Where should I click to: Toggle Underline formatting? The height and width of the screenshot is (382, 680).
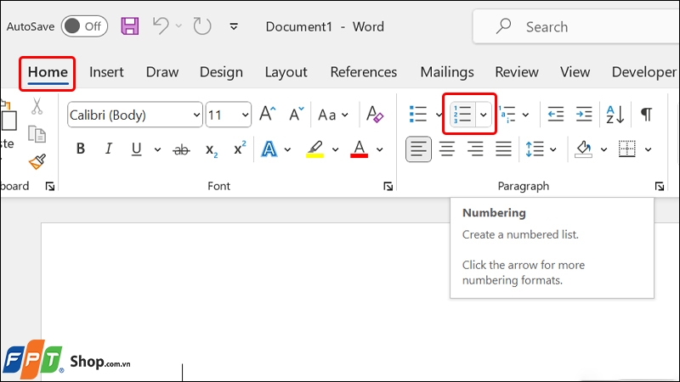(x=136, y=149)
